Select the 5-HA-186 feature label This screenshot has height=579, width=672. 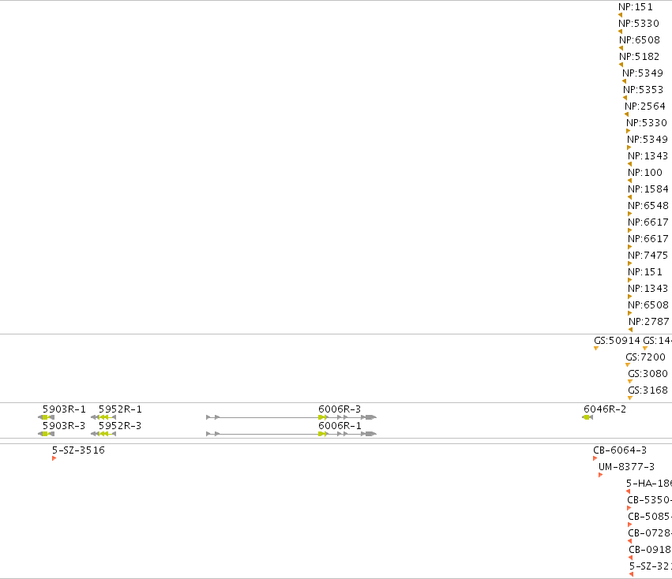click(649, 484)
